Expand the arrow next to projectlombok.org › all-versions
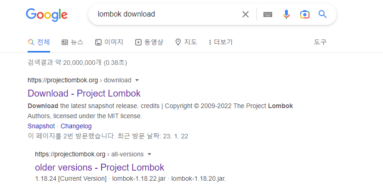 click(x=150, y=155)
